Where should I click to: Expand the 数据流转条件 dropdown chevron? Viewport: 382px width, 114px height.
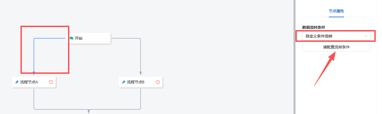[366, 36]
